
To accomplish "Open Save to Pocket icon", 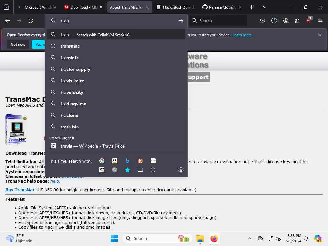I will 263,20.
